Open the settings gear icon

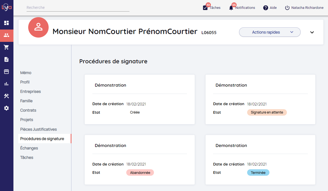click(x=6, y=108)
